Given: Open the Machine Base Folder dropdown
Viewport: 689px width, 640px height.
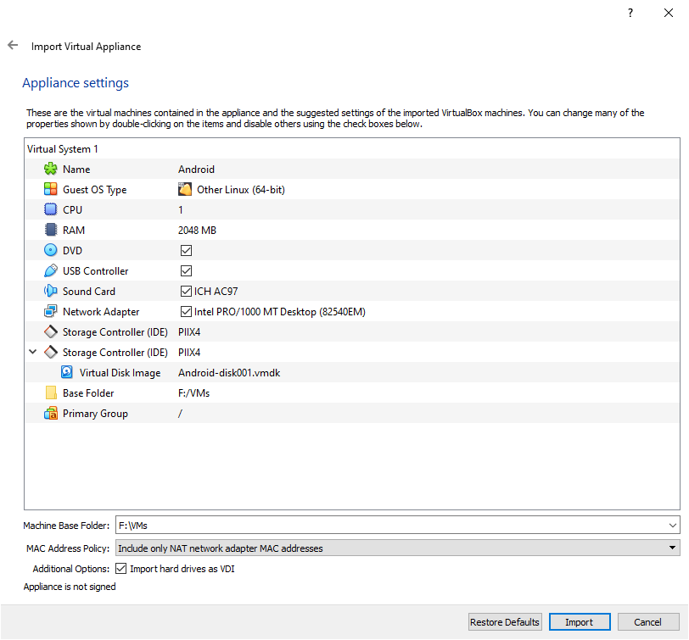Looking at the screenshot, I should (672, 526).
